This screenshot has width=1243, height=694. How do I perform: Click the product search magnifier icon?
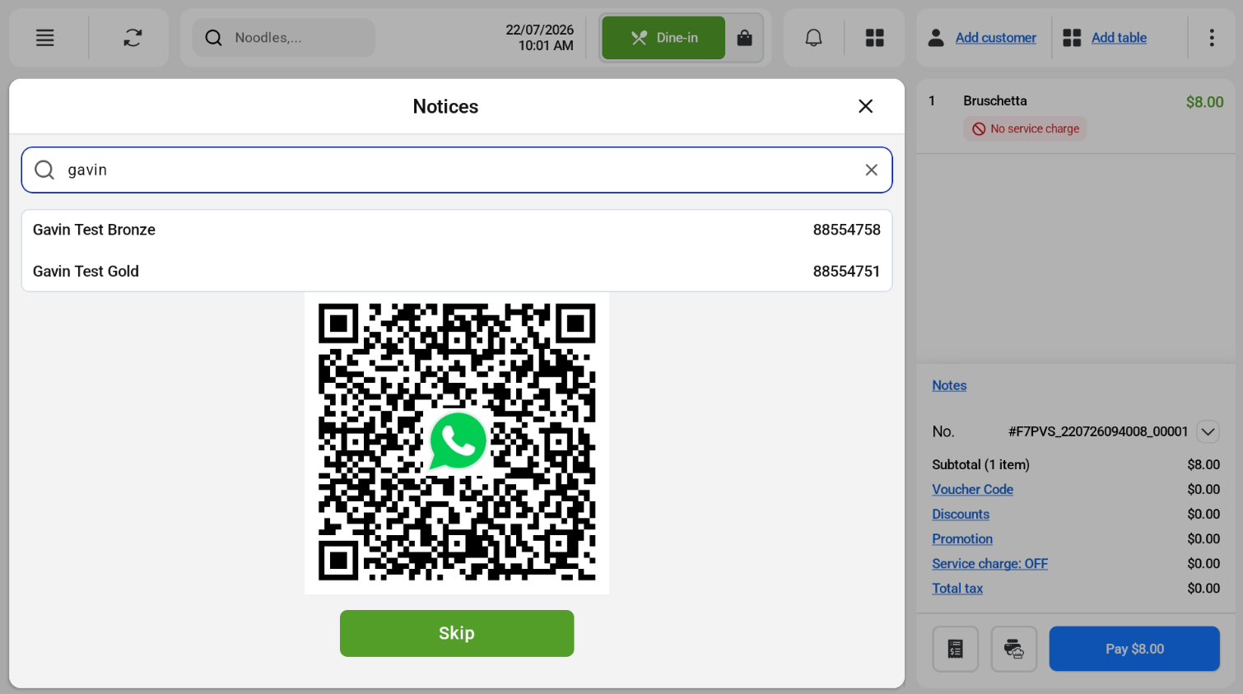pyautogui.click(x=214, y=38)
